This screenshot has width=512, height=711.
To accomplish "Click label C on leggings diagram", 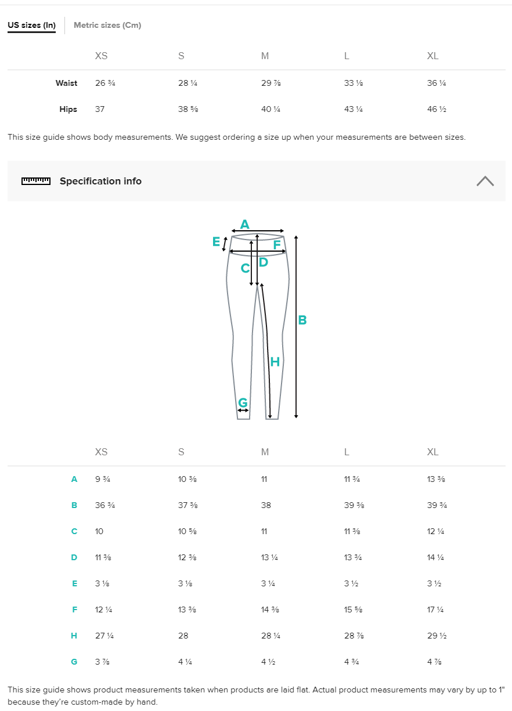I will [245, 269].
